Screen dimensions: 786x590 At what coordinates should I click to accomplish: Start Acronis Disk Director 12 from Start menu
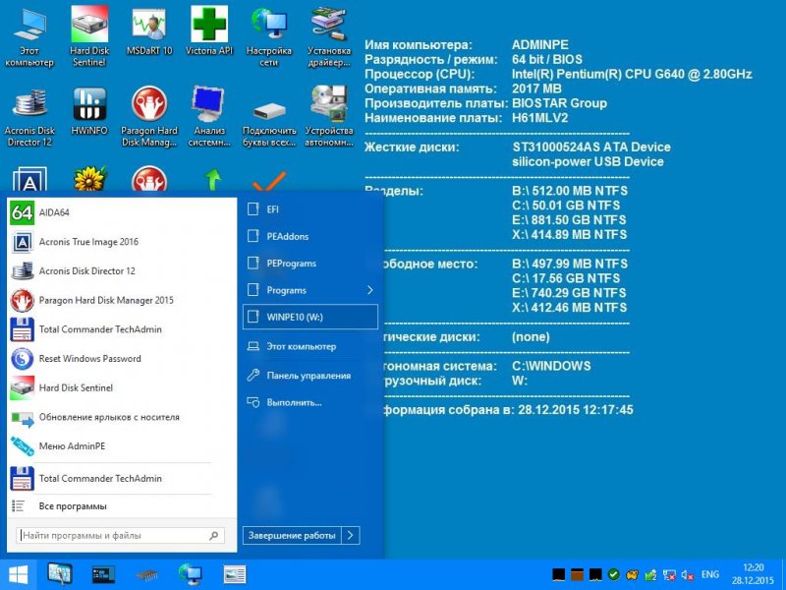(x=122, y=271)
